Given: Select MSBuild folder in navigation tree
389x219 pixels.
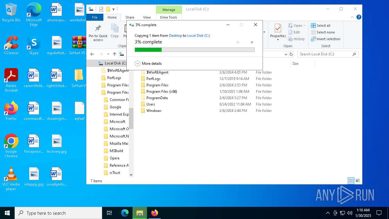Looking at the screenshot, I should pos(116,151).
